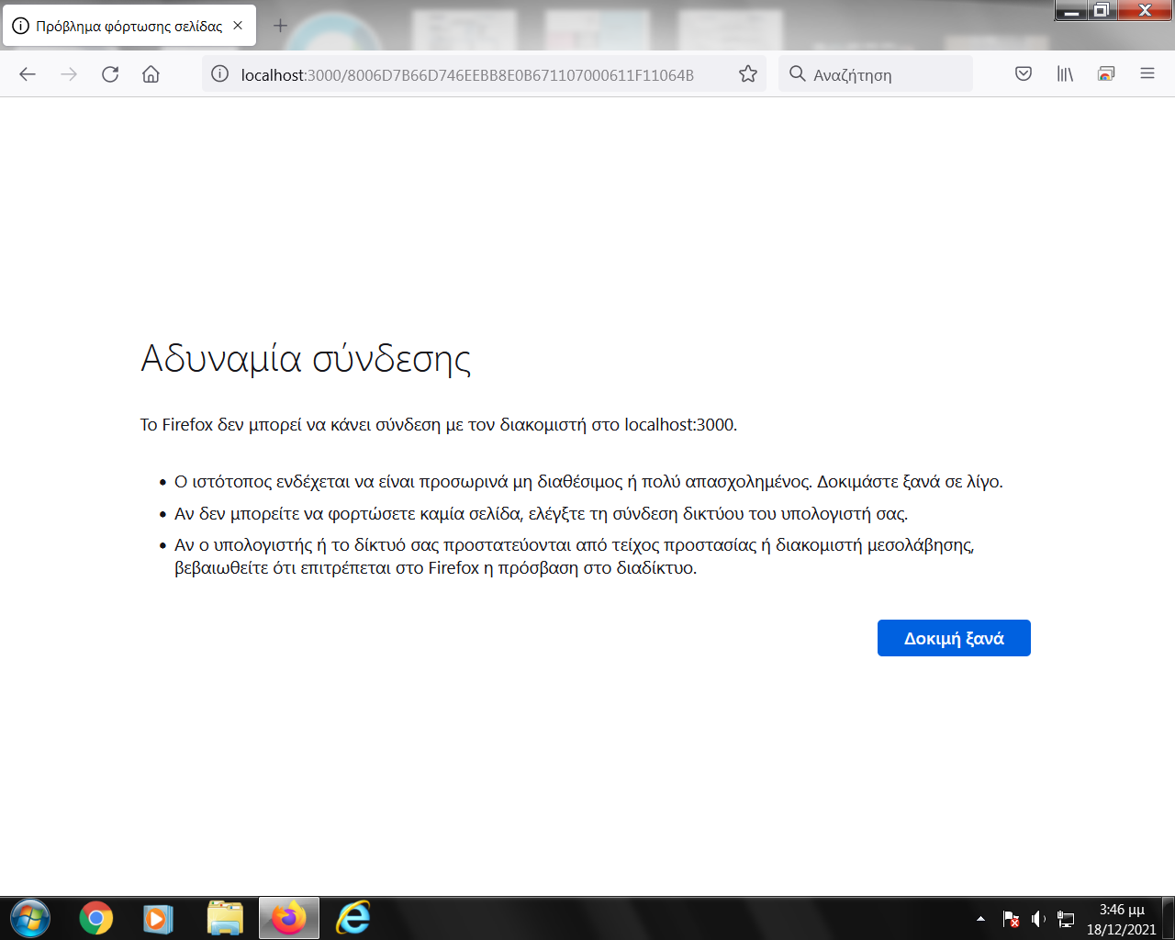The image size is (1175, 940).
Task: Focus the Αναζήτηση search field
Action: pyautogui.click(x=876, y=74)
